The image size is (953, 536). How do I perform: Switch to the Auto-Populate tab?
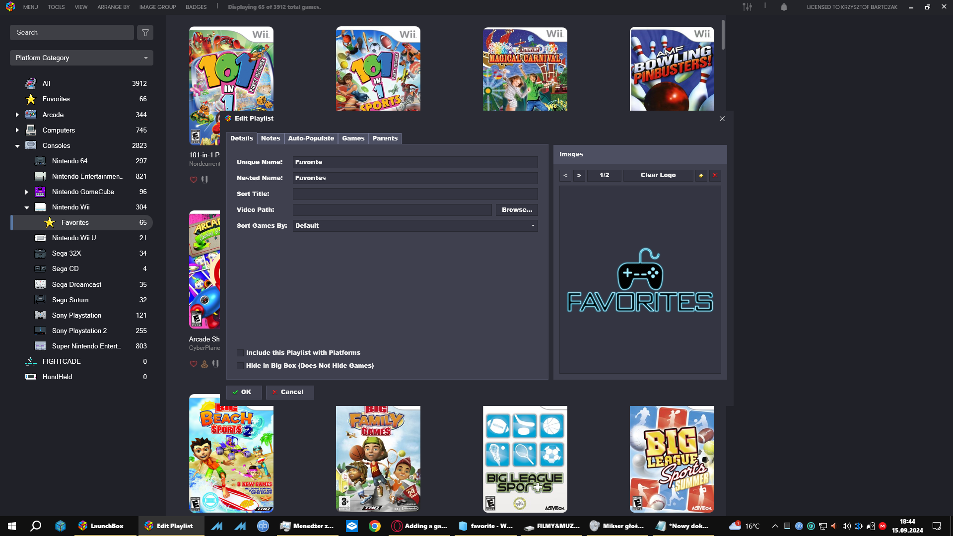tap(311, 138)
